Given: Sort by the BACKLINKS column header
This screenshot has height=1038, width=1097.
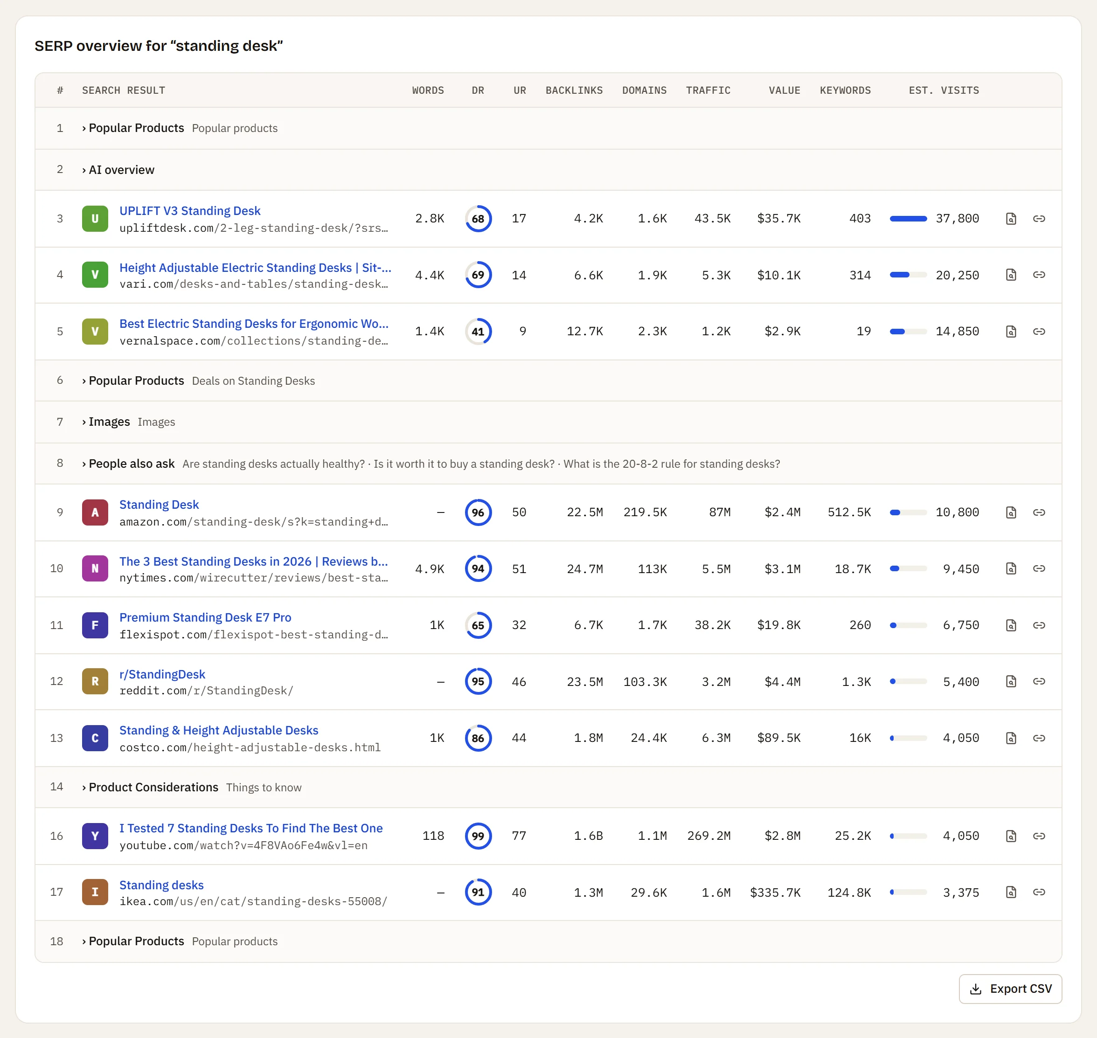Looking at the screenshot, I should click(574, 90).
